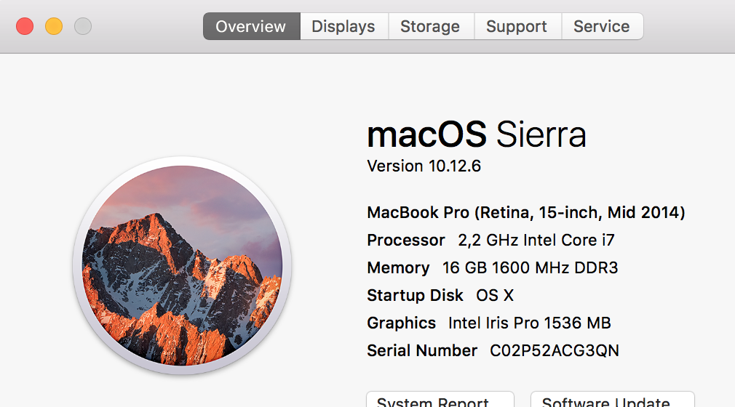Select the serial number C02P52ACG3QN
The height and width of the screenshot is (407, 735).
554,351
